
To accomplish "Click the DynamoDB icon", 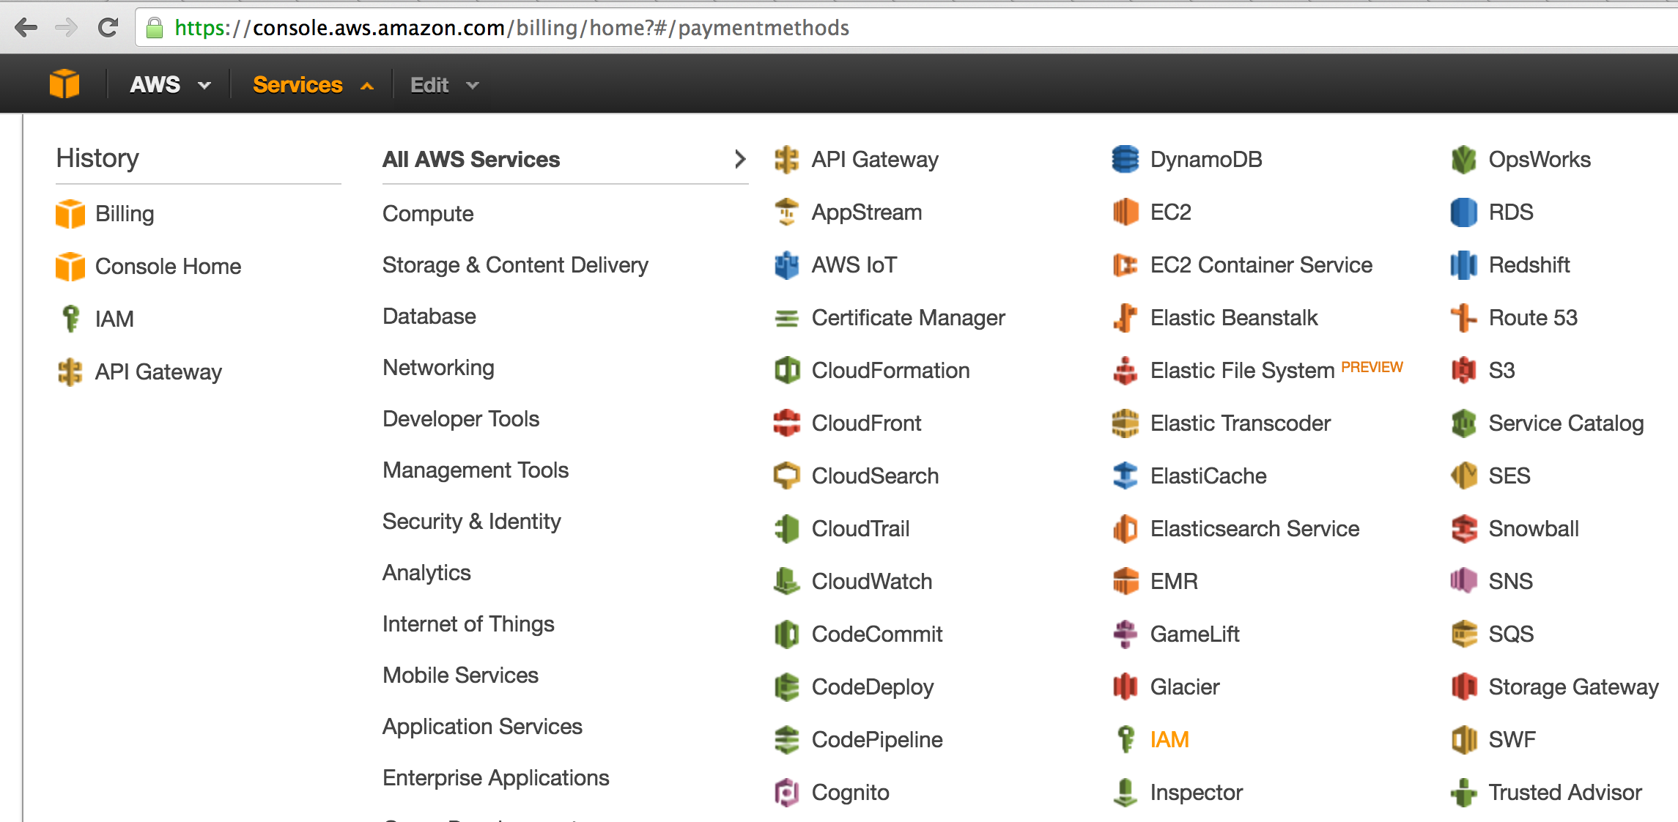I will [x=1125, y=159].
